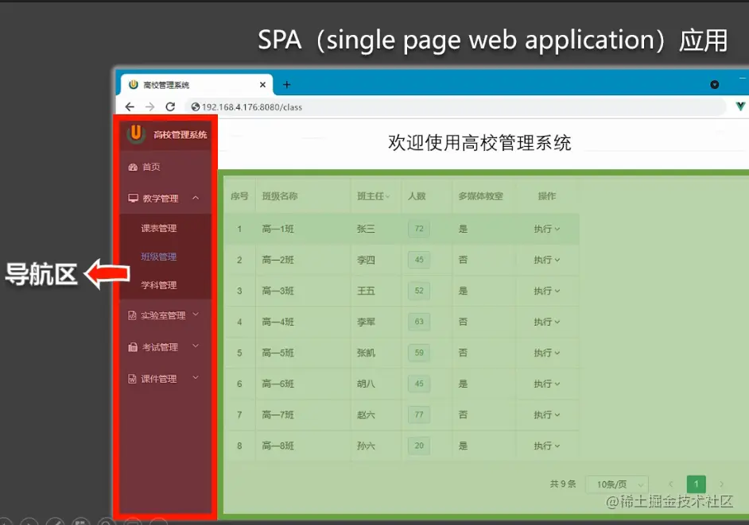Click the 高一4班 class name cell

point(277,322)
